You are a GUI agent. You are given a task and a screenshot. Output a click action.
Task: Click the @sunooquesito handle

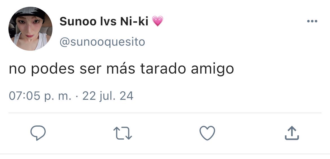coord(102,42)
